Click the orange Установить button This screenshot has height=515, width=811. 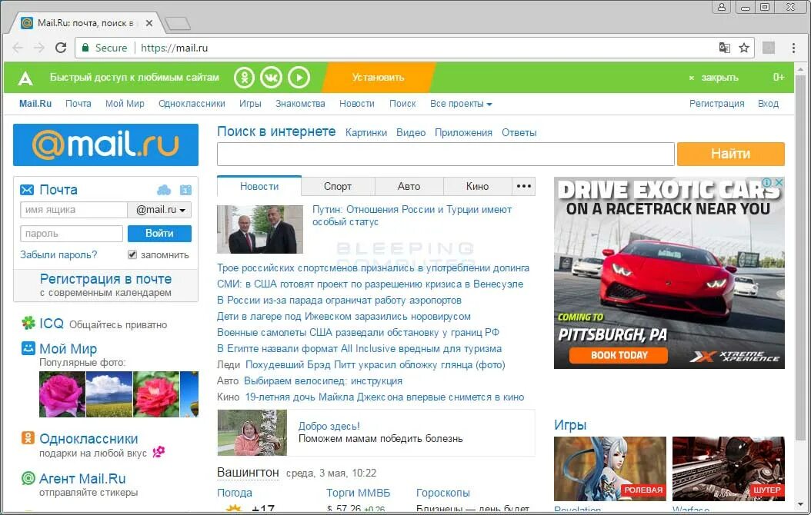coord(378,78)
